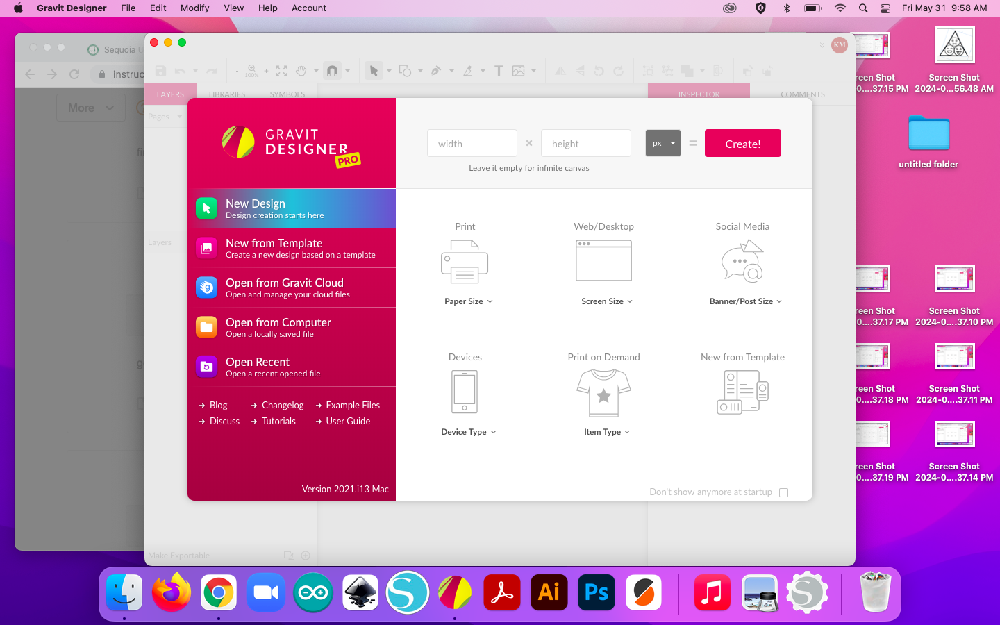Click the Save disk icon in toolbar
This screenshot has height=625, width=1000.
pyautogui.click(x=160, y=71)
